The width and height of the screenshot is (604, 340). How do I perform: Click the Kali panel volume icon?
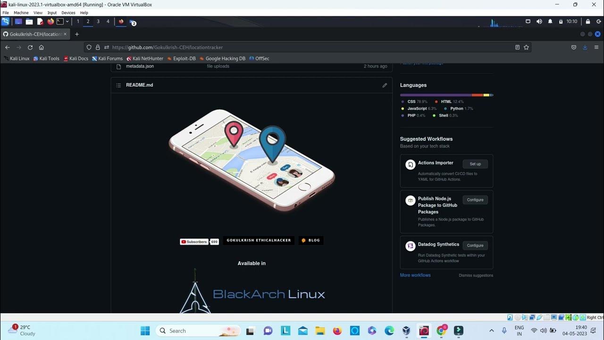pos(539,22)
